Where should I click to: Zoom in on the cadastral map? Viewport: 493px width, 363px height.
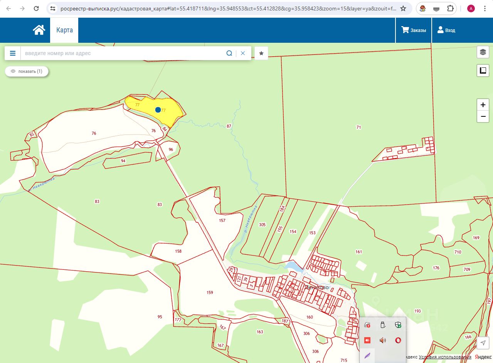pos(483,105)
